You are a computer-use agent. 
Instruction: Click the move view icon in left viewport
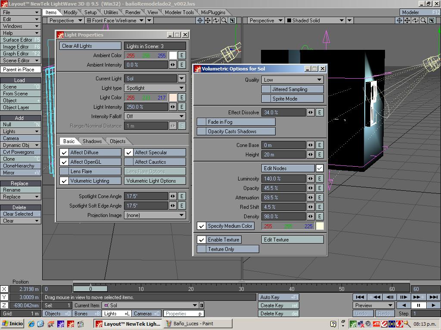(200, 21)
